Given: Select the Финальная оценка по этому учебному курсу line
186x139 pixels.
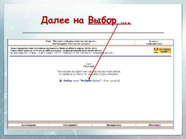Looking at the screenshot, I should tap(56, 51).
